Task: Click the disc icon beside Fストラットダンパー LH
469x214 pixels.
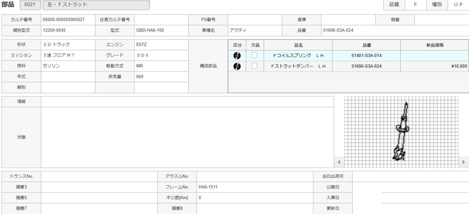Action: tap(237, 66)
